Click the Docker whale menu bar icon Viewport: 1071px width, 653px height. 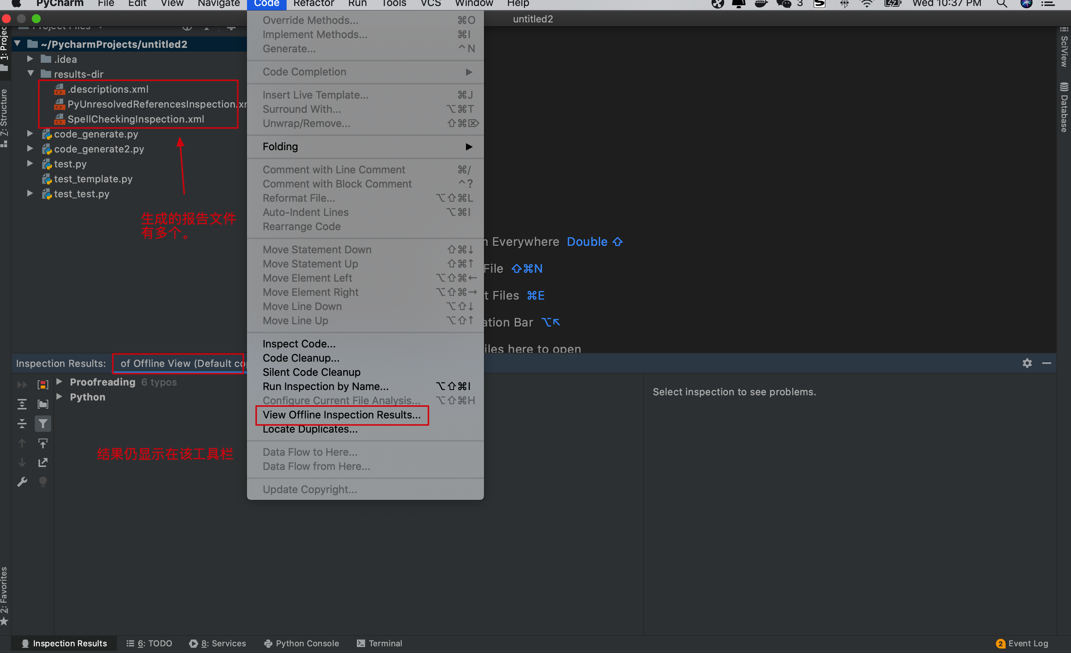[x=761, y=4]
